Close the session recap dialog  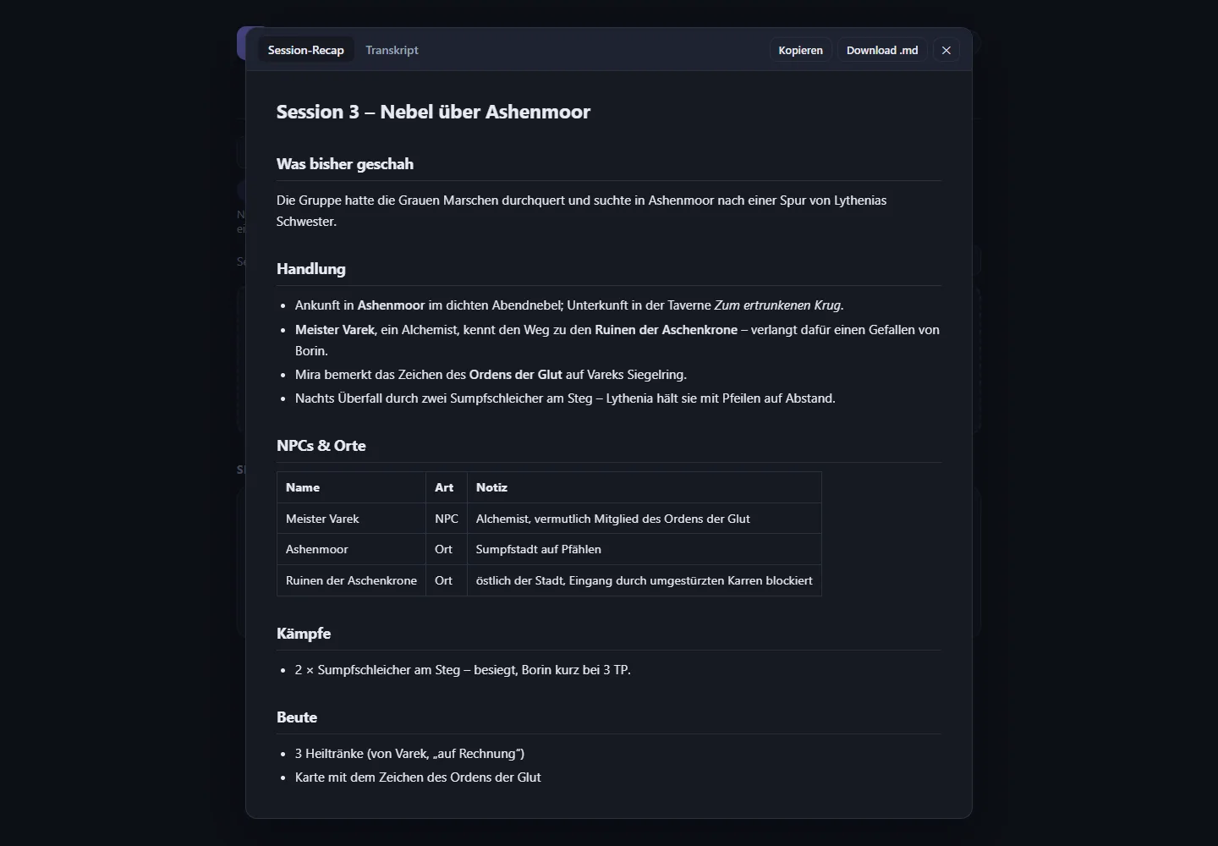pyautogui.click(x=946, y=51)
